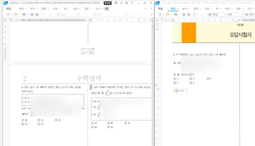
Task: Open the 편집 menu in left window
Action: click(23, 9)
